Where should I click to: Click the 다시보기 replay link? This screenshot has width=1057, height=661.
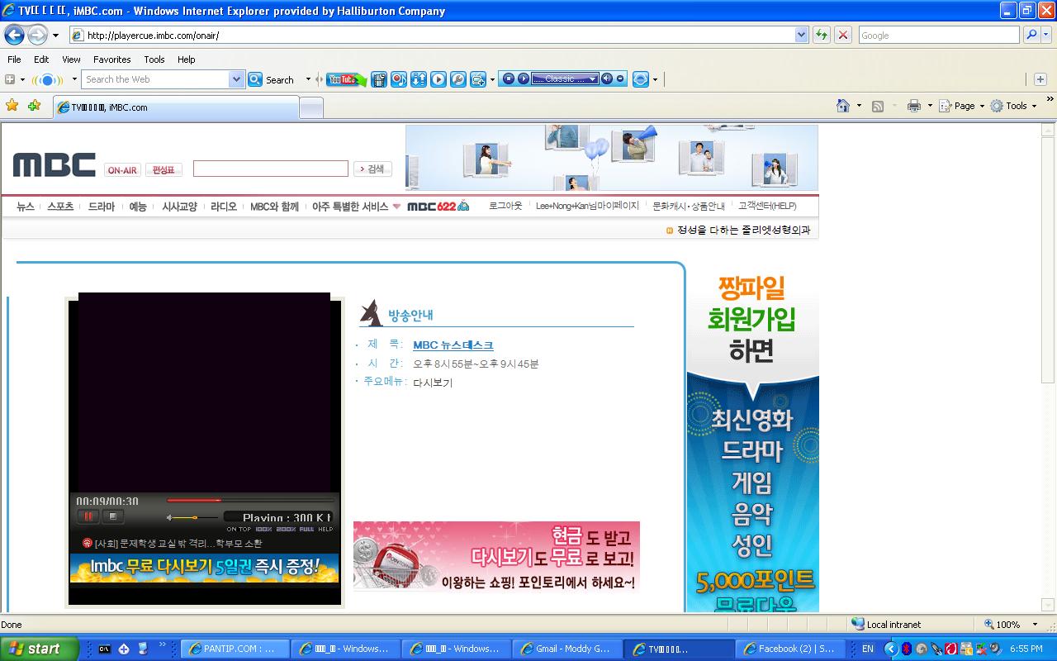[433, 383]
